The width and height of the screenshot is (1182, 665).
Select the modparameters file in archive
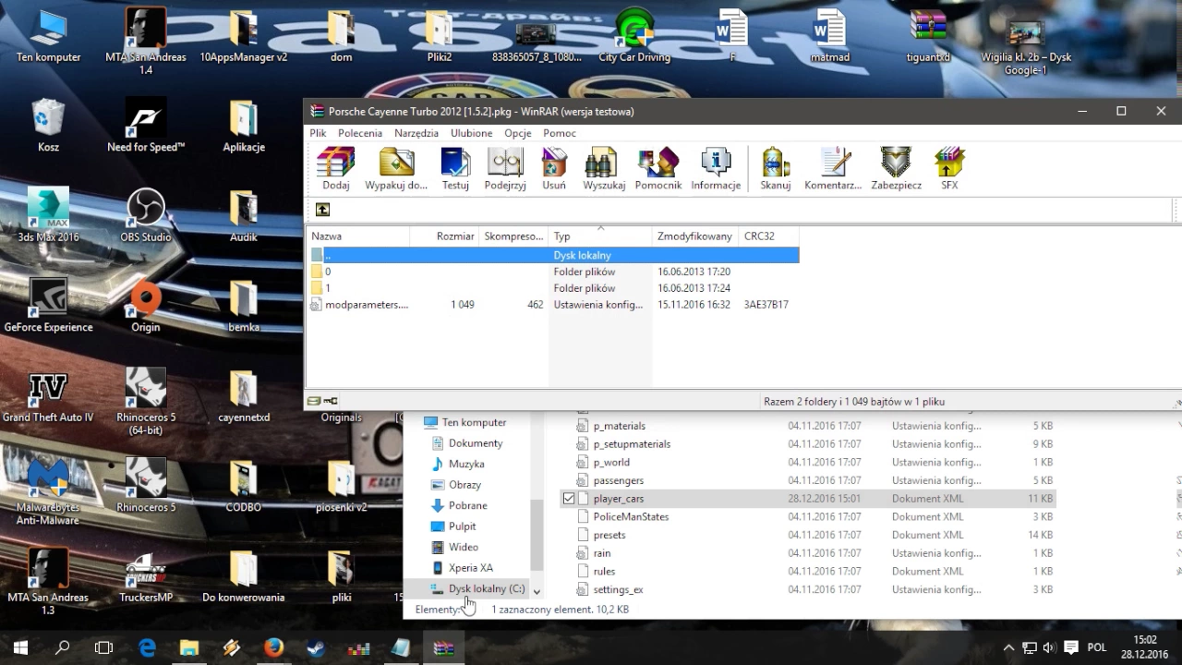552,305
